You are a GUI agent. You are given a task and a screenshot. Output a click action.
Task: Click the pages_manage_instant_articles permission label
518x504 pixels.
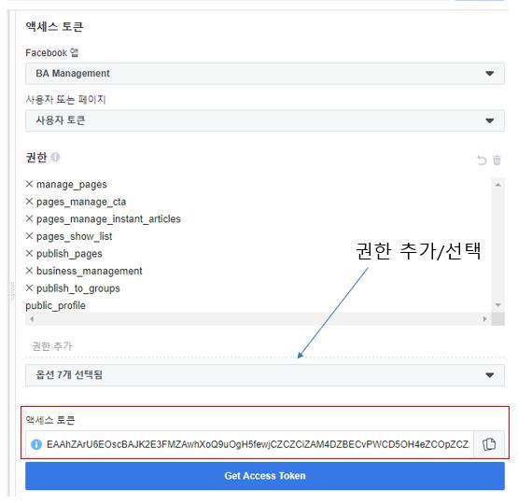[108, 219]
